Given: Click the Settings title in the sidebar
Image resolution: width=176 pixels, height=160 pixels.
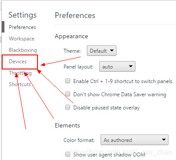Looking at the screenshot, I should click(22, 15).
